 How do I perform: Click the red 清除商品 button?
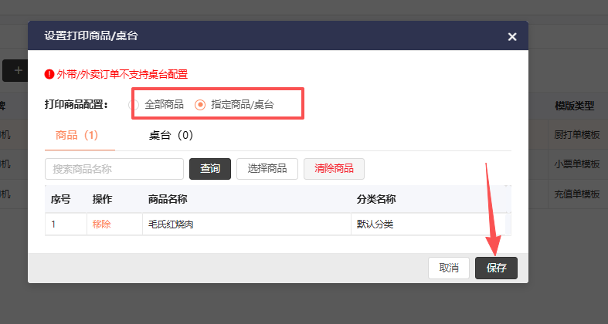point(334,169)
